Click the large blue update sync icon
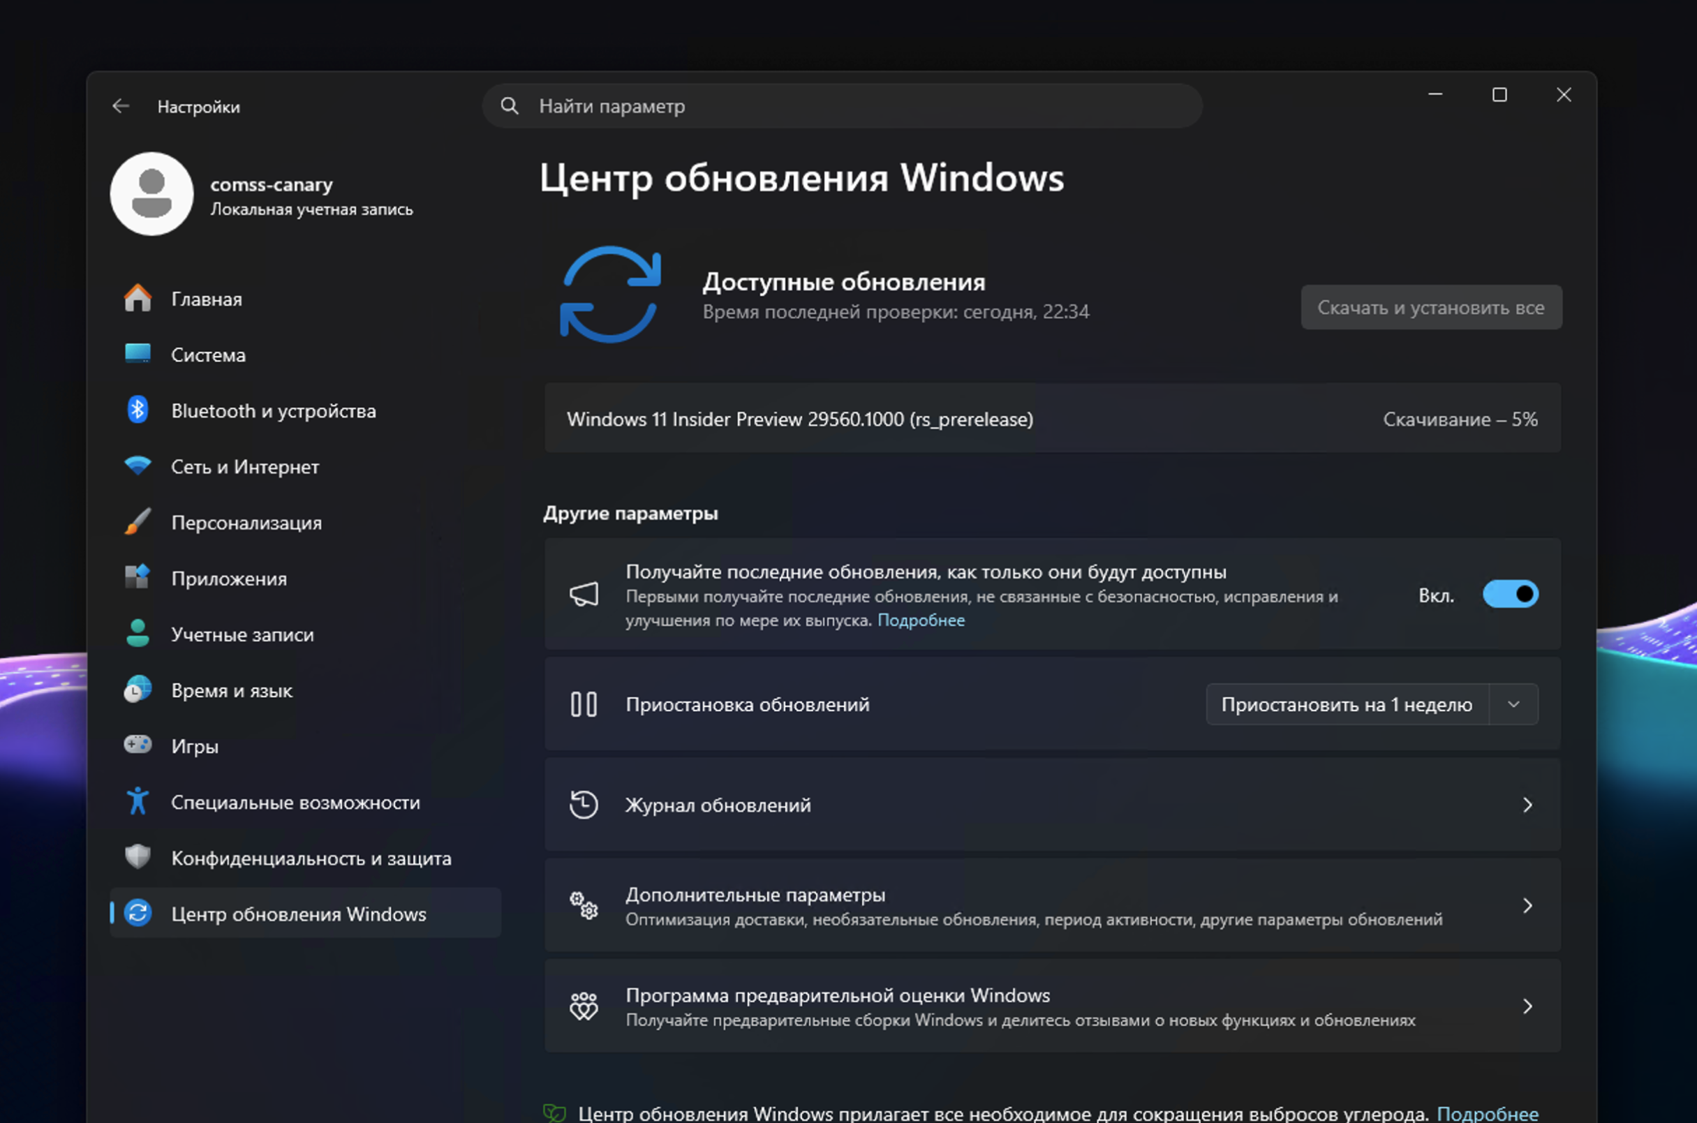Screen dimensions: 1697x1123 609,295
